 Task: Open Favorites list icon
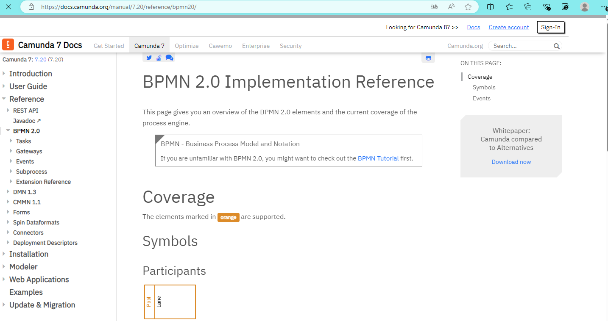tap(509, 7)
